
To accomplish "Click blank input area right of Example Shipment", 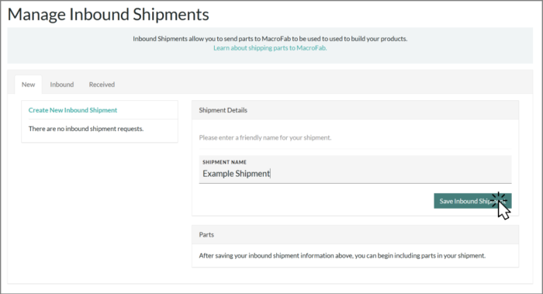I will [389, 174].
